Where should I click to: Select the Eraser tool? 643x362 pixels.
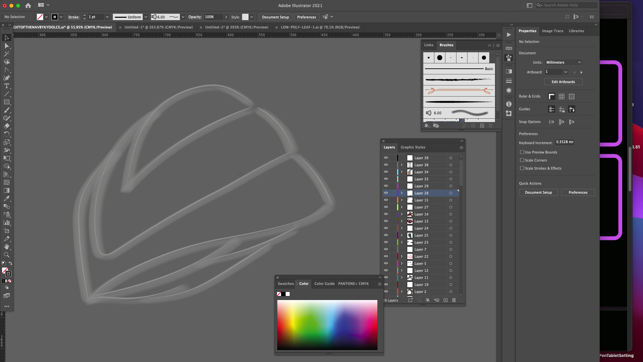[x=6, y=126]
